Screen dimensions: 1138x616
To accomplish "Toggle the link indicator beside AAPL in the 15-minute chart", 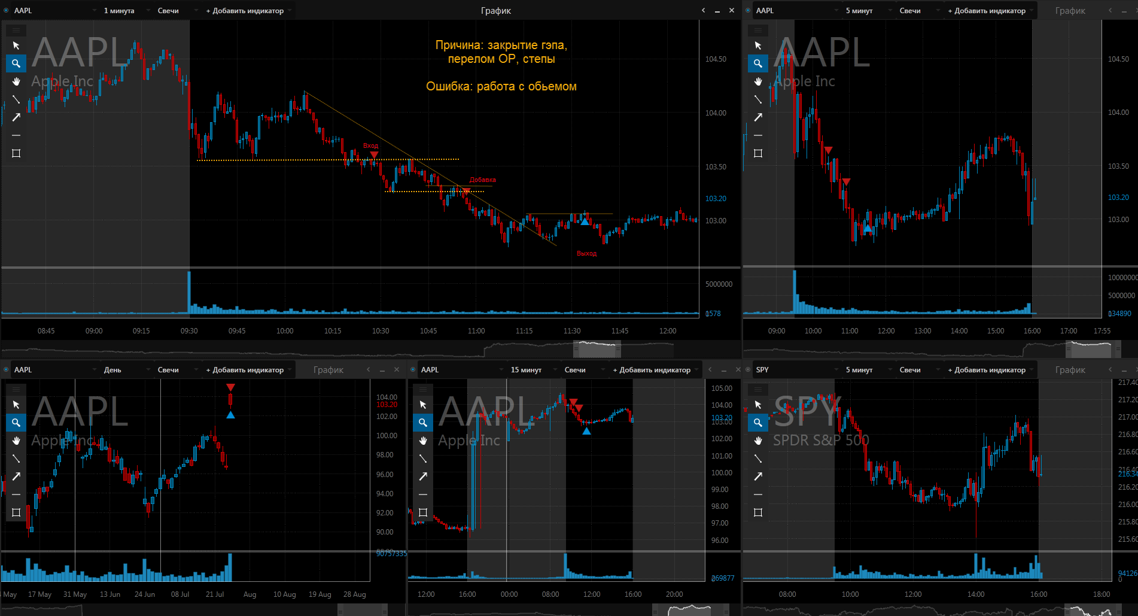I will point(413,369).
